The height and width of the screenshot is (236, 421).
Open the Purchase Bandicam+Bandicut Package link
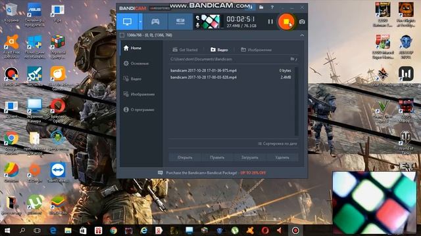click(x=212, y=173)
